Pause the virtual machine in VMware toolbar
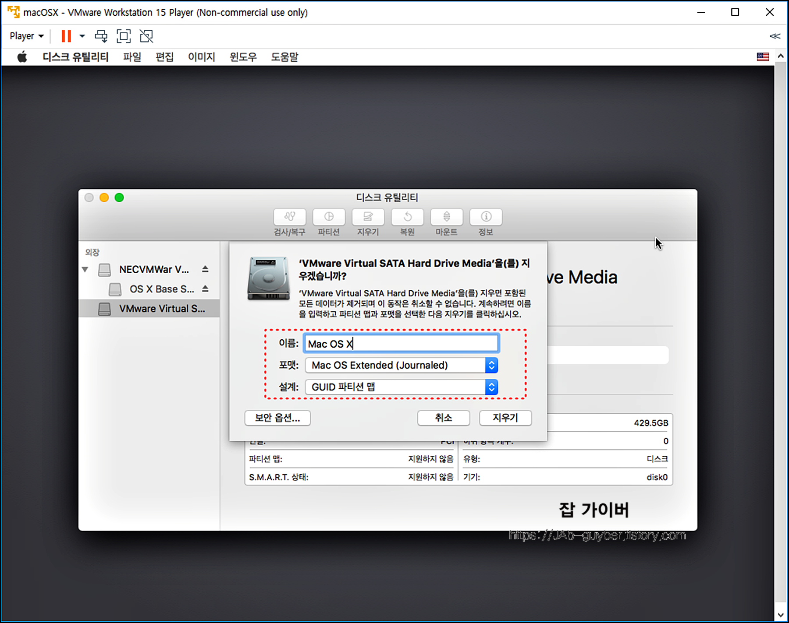789x623 pixels. 66,36
